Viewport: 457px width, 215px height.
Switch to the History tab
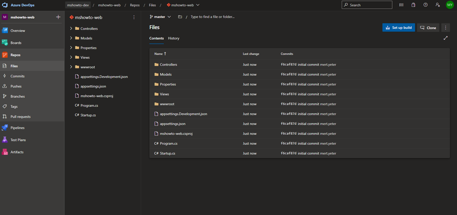(x=174, y=38)
